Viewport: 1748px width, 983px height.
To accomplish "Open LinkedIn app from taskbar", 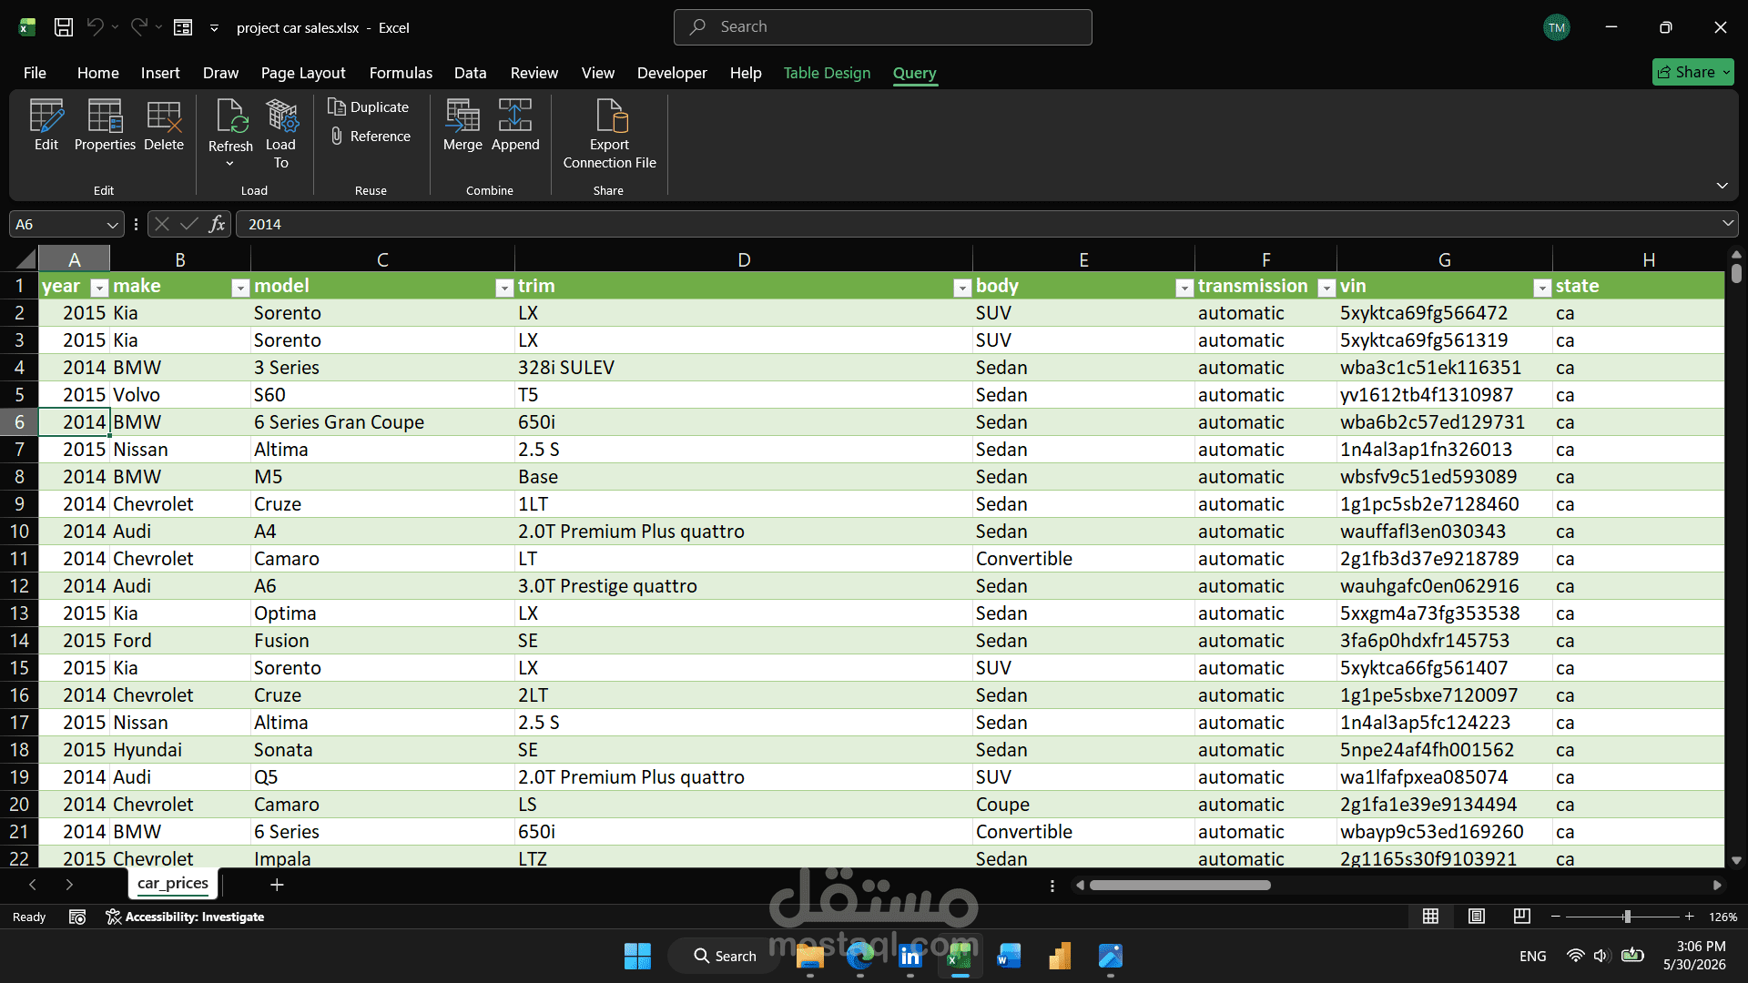I will tap(910, 956).
